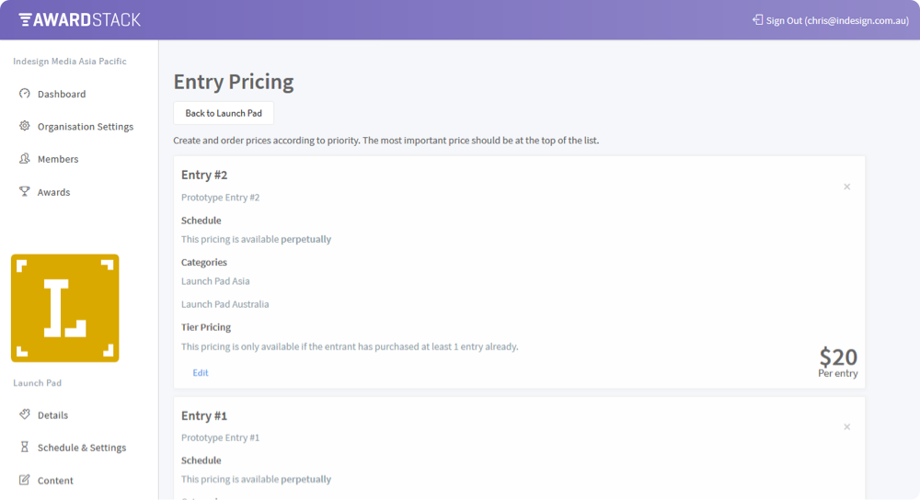Click the Dashboard gauge icon
The height and width of the screenshot is (500, 920).
point(24,93)
